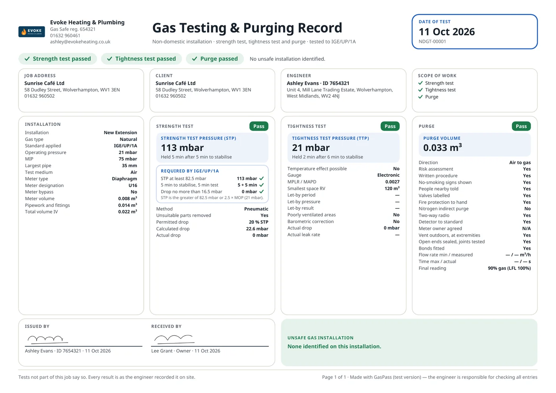Select the '0.0027' MPLR / MAPD value
Image resolution: width=556 pixels, height=393 pixels.
click(392, 182)
